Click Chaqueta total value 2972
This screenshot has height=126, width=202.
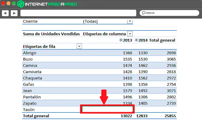pos(171,78)
